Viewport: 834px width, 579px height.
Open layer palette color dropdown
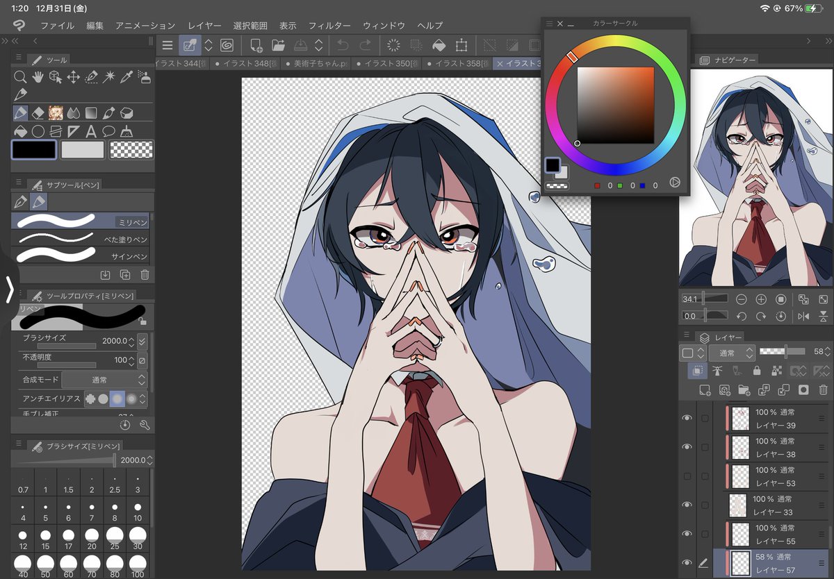point(692,353)
